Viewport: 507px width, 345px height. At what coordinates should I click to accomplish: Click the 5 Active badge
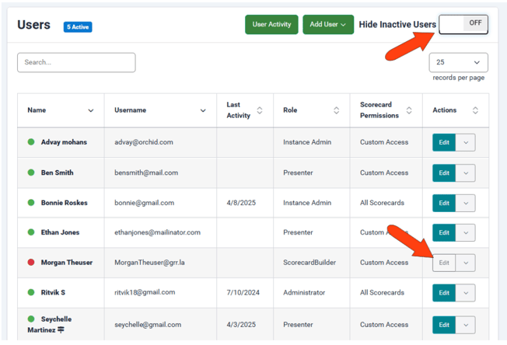click(x=78, y=27)
